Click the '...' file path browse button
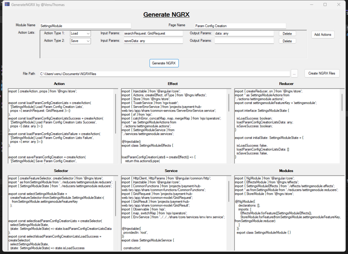The height and width of the screenshot is (254, 348). (294, 73)
